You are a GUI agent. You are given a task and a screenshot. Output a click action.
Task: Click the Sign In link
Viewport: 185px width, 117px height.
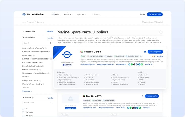(x=142, y=14)
